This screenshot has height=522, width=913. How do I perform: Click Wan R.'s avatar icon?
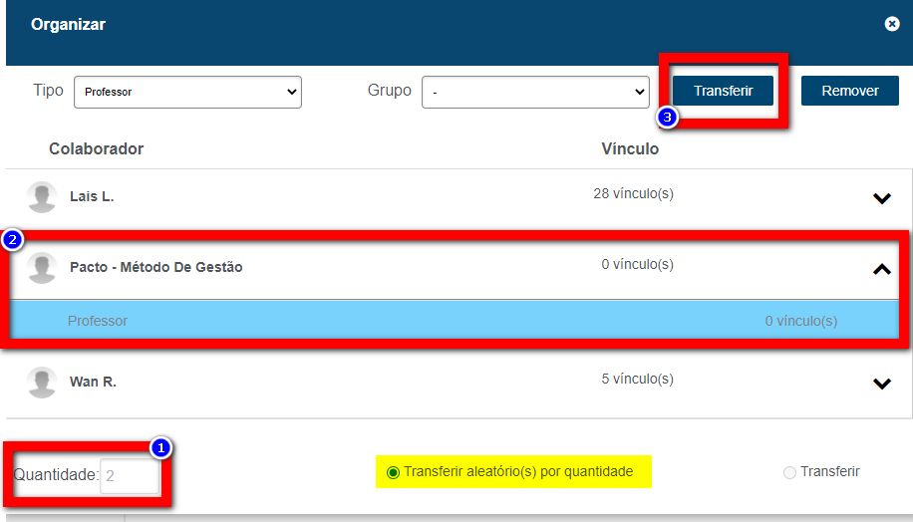[x=42, y=383]
